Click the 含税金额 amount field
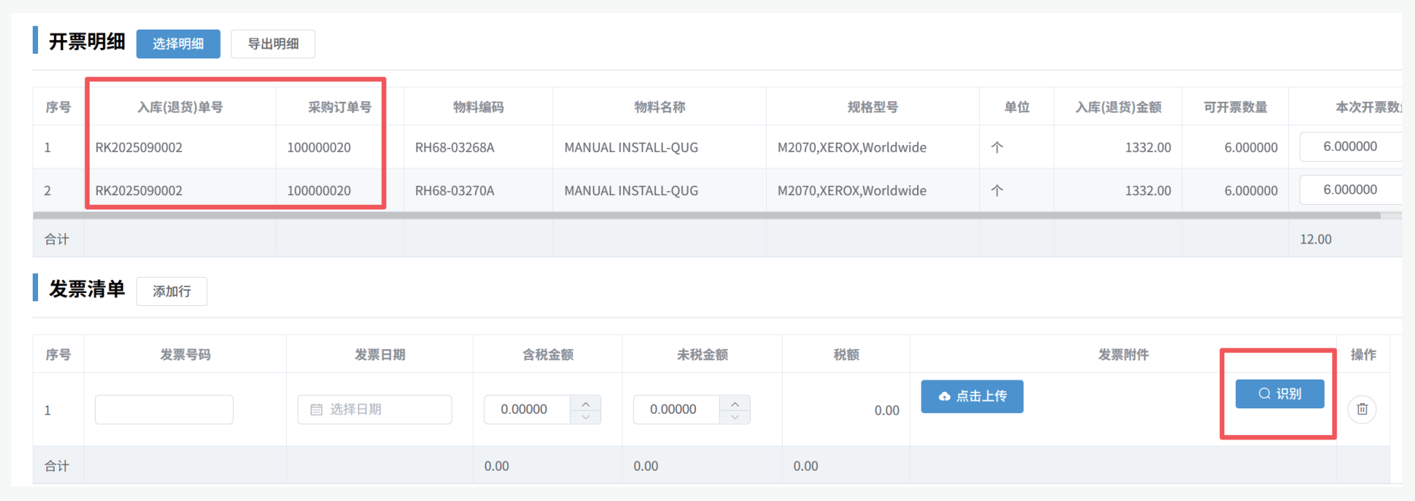Screen dimensions: 1415x501 pos(527,409)
